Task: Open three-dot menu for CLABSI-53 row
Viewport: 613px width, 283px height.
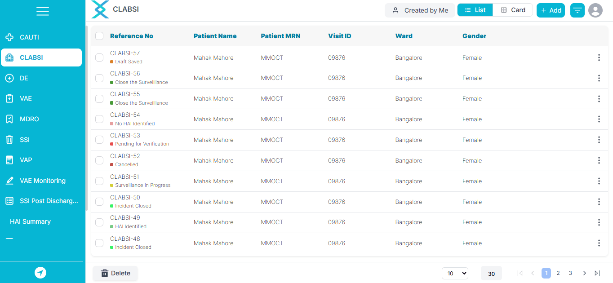Action: click(x=599, y=140)
